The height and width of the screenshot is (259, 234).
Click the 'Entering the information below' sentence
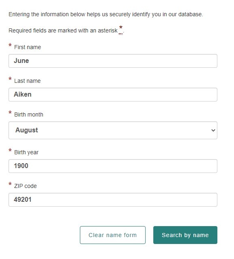106,14
